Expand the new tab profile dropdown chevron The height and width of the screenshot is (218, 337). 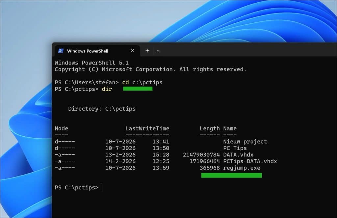pos(158,51)
